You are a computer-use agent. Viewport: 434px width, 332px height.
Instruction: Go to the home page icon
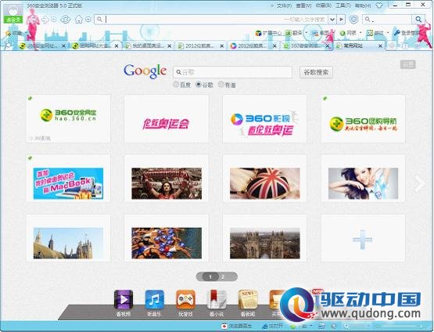(79, 19)
